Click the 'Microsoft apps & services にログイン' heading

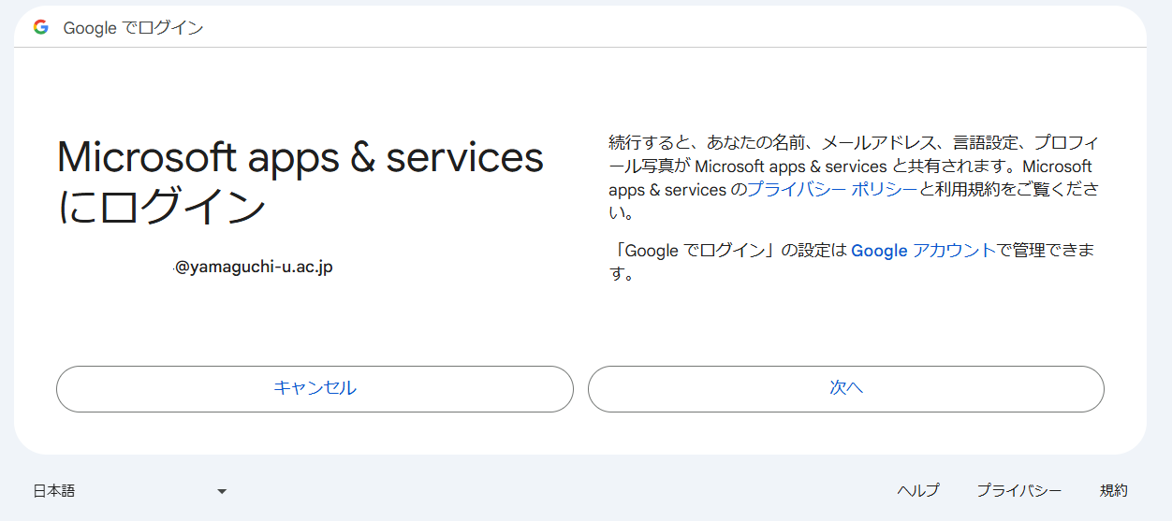(x=300, y=182)
